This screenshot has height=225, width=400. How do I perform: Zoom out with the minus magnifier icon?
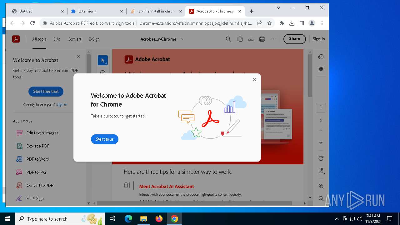click(321, 198)
